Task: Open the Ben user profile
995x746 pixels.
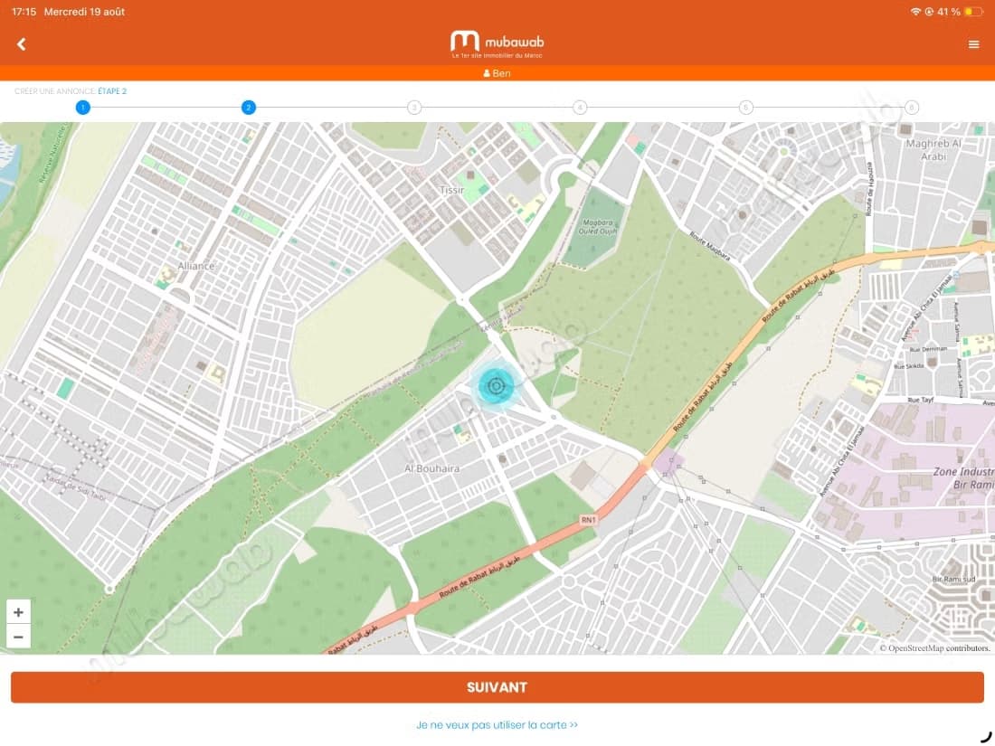Action: pyautogui.click(x=497, y=73)
